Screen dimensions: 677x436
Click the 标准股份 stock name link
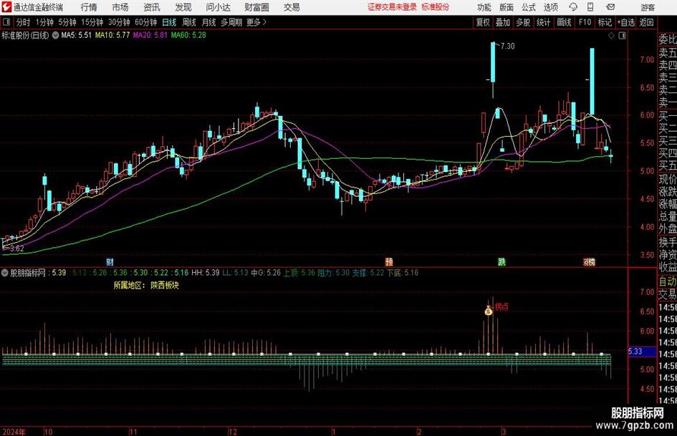(436, 7)
